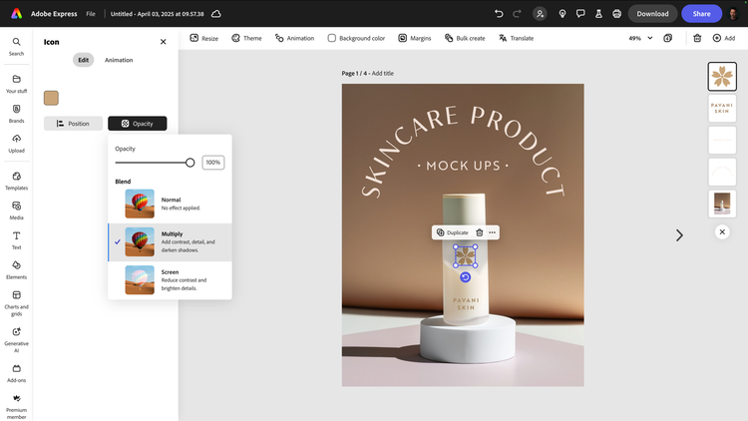Click the Download button
The width and height of the screenshot is (748, 421).
click(x=652, y=14)
